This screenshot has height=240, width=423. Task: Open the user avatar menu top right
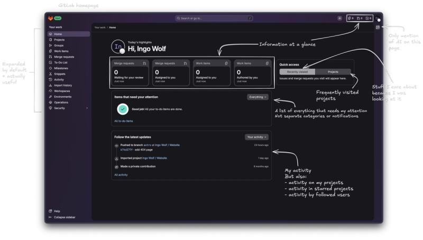(378, 19)
